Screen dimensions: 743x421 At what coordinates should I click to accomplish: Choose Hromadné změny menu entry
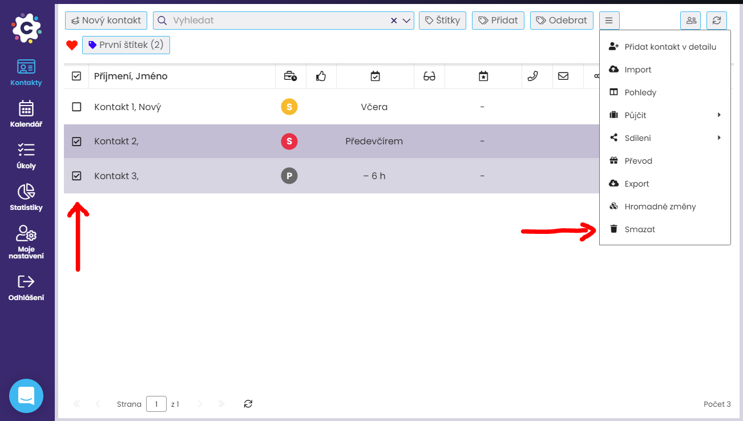[660, 207]
